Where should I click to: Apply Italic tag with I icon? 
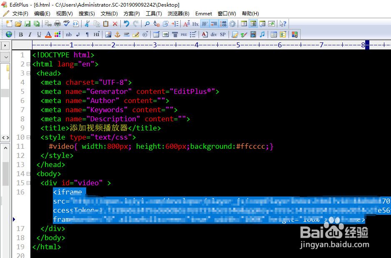pos(30,34)
